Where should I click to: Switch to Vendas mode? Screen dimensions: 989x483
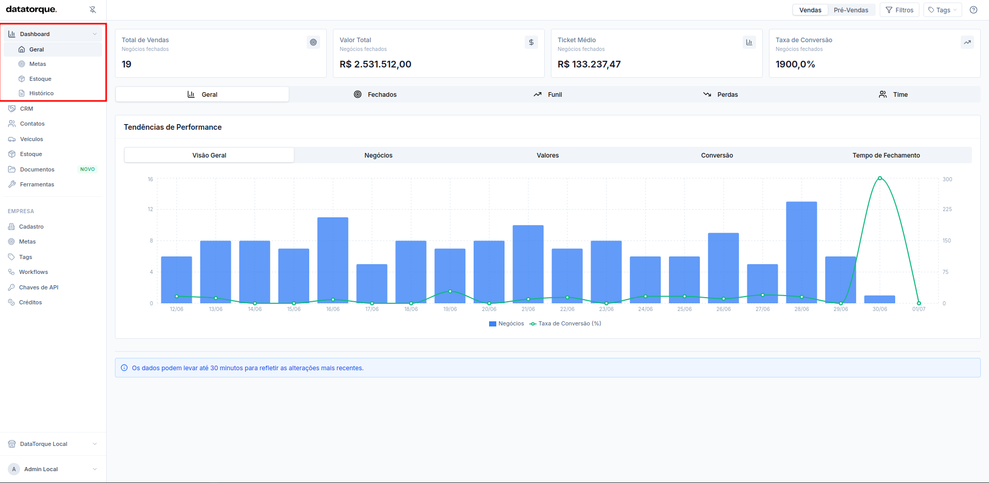pos(810,10)
